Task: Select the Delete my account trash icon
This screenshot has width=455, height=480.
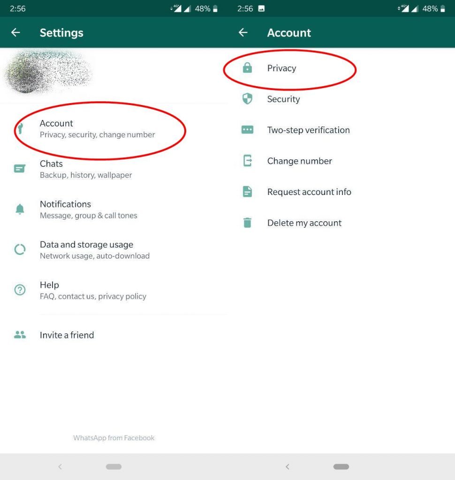Action: point(247,223)
